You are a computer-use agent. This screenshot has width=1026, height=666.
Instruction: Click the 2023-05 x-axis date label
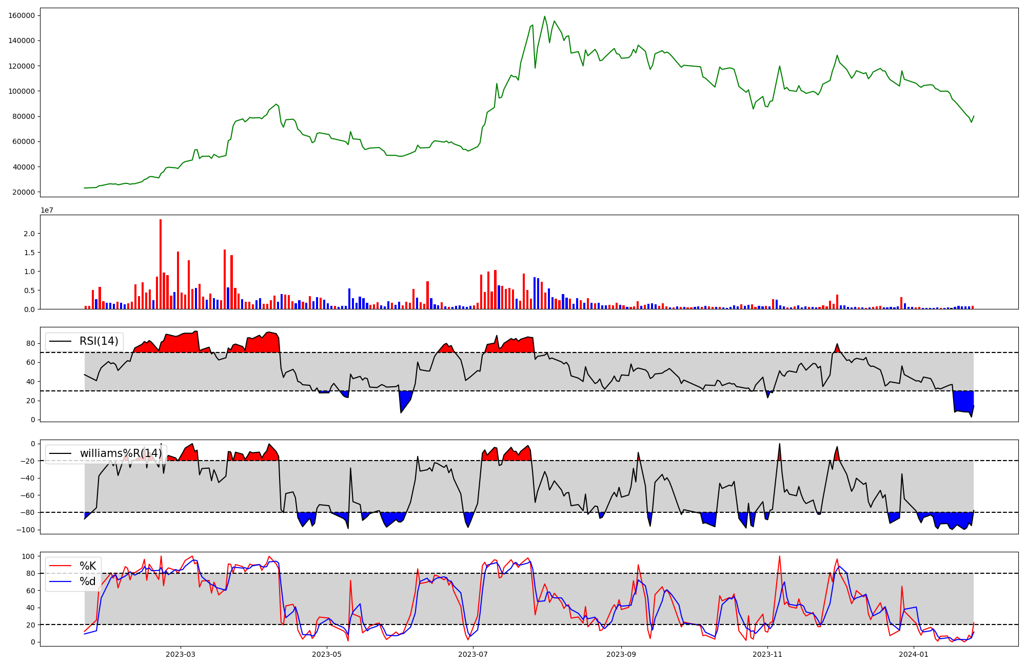click(326, 654)
